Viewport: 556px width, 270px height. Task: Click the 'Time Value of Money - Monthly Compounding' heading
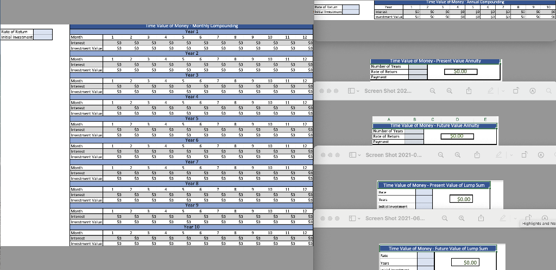tap(192, 26)
